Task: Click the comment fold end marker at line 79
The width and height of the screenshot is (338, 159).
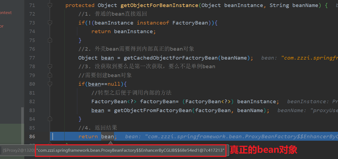Action: [50, 75]
